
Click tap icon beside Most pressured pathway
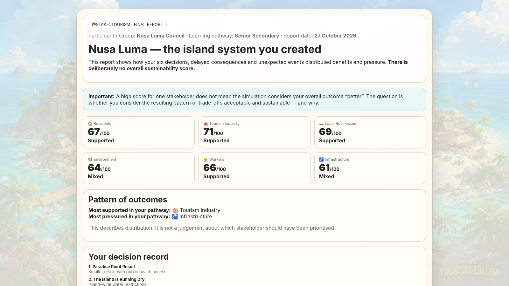(175, 217)
